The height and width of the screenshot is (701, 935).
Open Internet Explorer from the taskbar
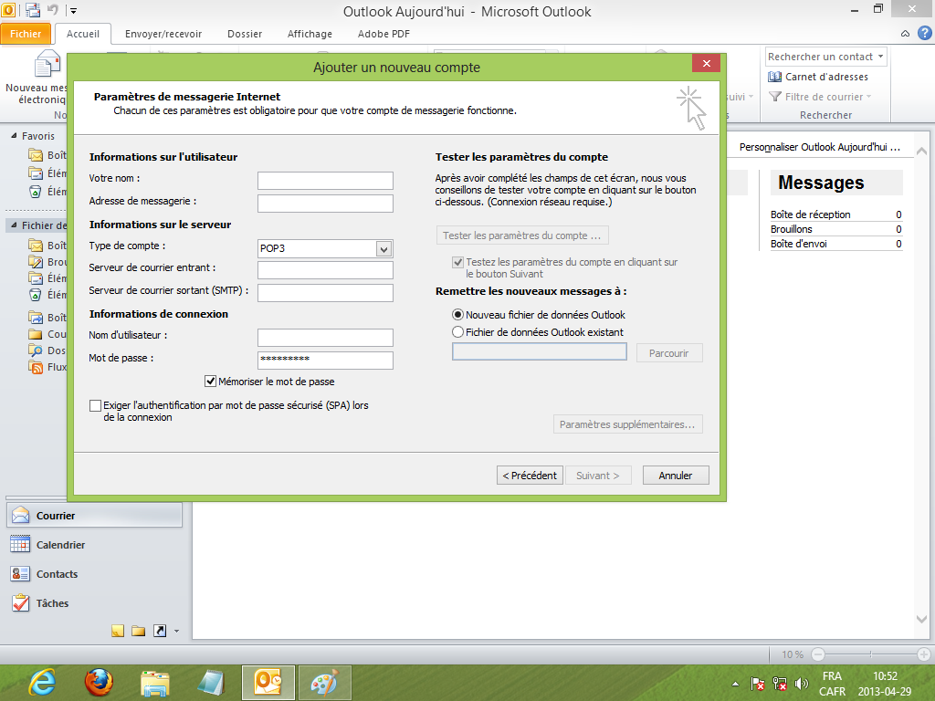[42, 683]
